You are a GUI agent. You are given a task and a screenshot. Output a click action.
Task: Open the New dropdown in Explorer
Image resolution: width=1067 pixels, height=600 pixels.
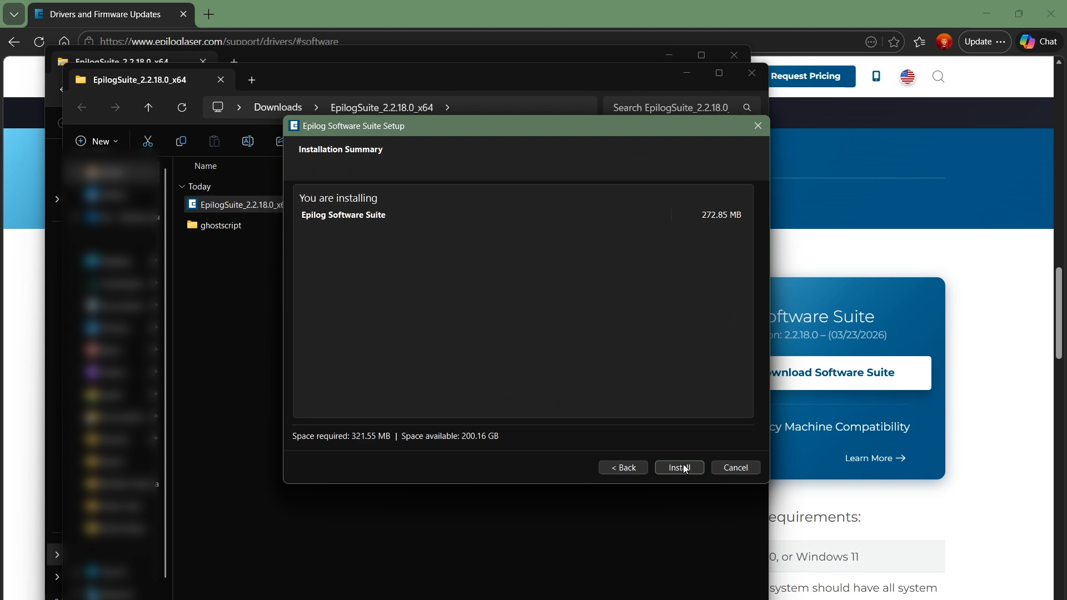pyautogui.click(x=97, y=142)
